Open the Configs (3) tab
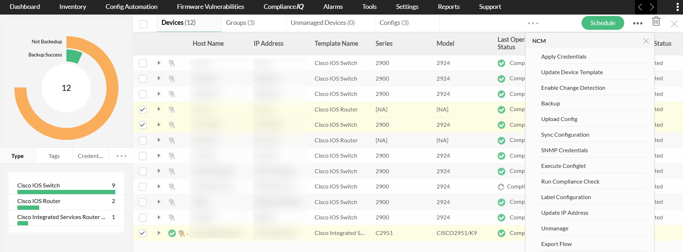This screenshot has height=252, width=683. tap(394, 23)
